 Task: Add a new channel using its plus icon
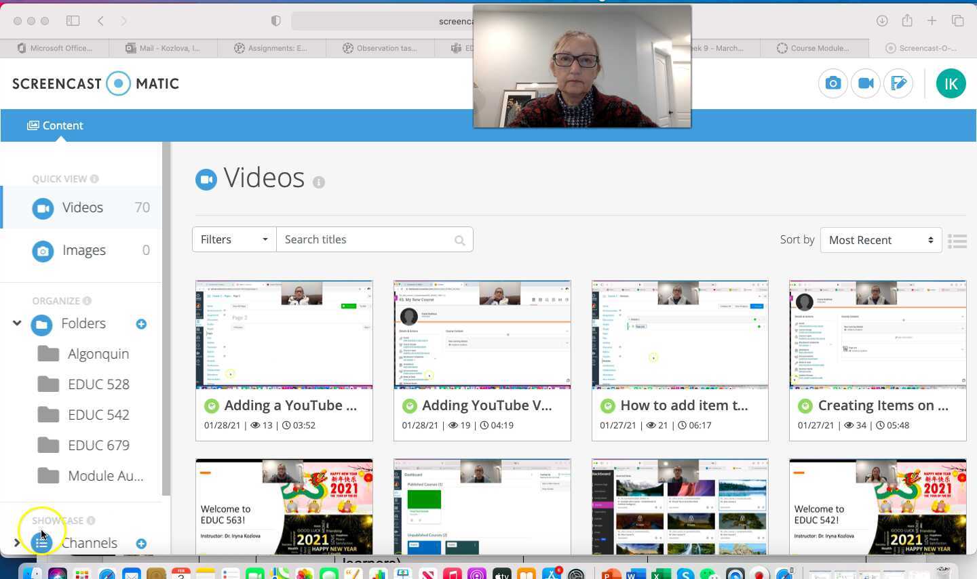[x=141, y=542]
